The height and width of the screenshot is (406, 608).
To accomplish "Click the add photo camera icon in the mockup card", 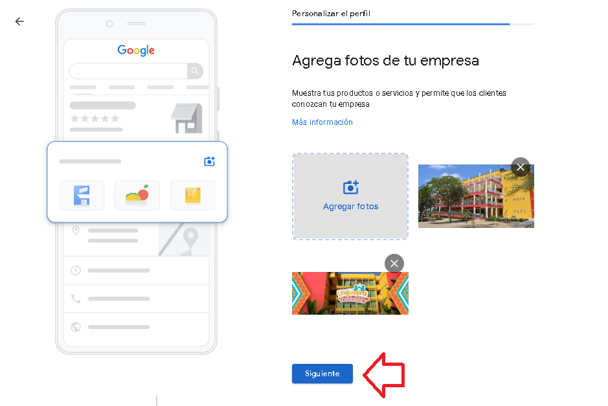I will (209, 161).
